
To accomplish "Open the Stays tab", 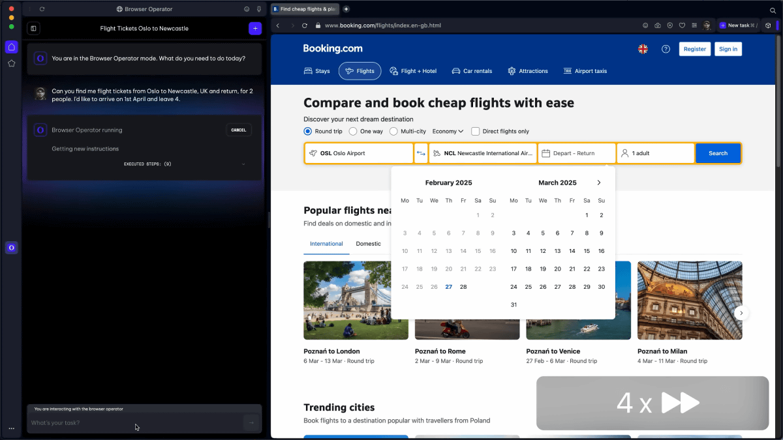I will coord(317,71).
